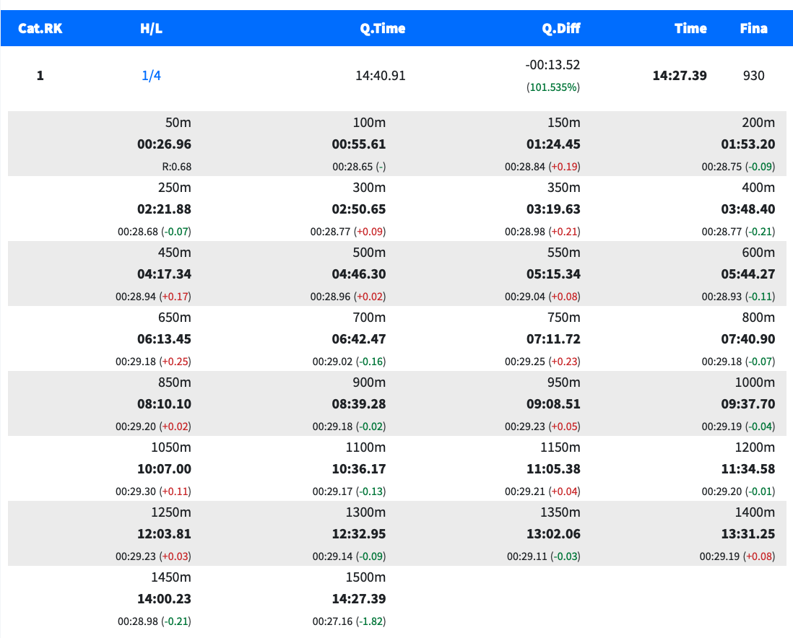
Task: Select the 1000m split time 09:37.70
Action: pyautogui.click(x=747, y=404)
